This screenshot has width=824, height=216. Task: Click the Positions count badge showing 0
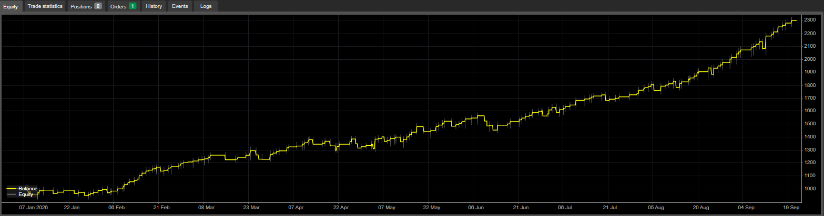tap(98, 6)
